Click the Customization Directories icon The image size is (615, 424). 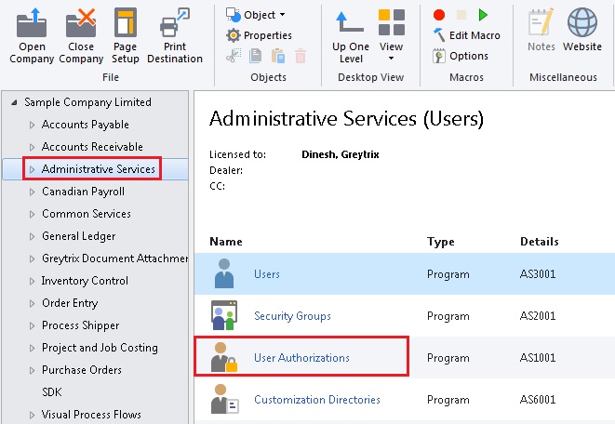(x=224, y=399)
